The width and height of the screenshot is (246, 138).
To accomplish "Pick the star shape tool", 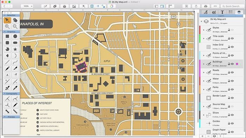I will tap(15, 49).
